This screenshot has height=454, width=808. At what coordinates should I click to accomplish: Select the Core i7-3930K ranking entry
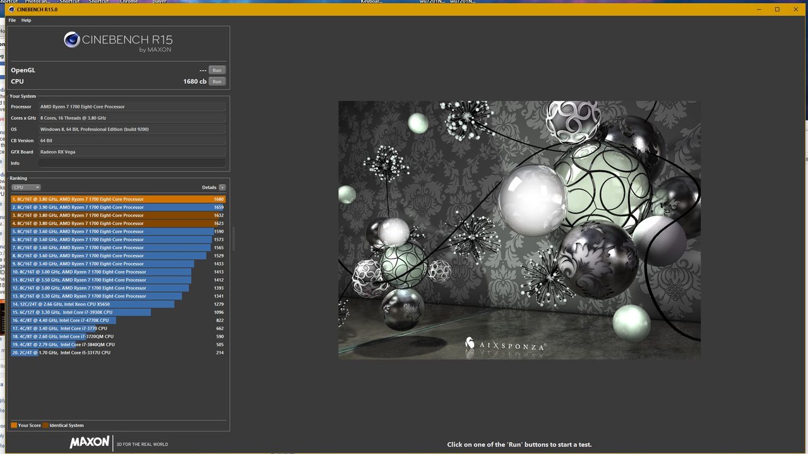pos(118,312)
